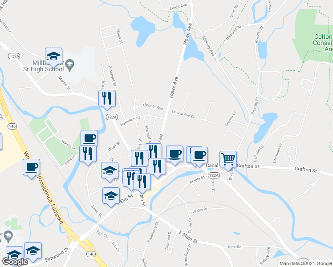Select the cafe marker east of Howe Ave

(175, 154)
